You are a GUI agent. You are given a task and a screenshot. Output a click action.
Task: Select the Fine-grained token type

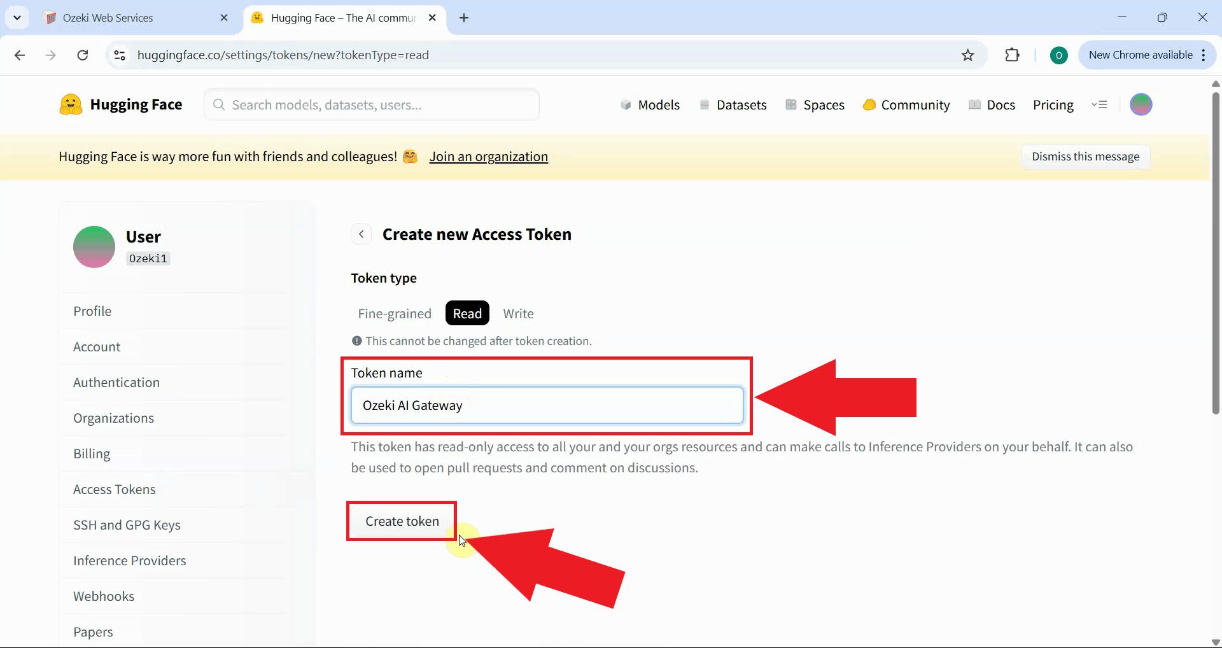tap(395, 313)
